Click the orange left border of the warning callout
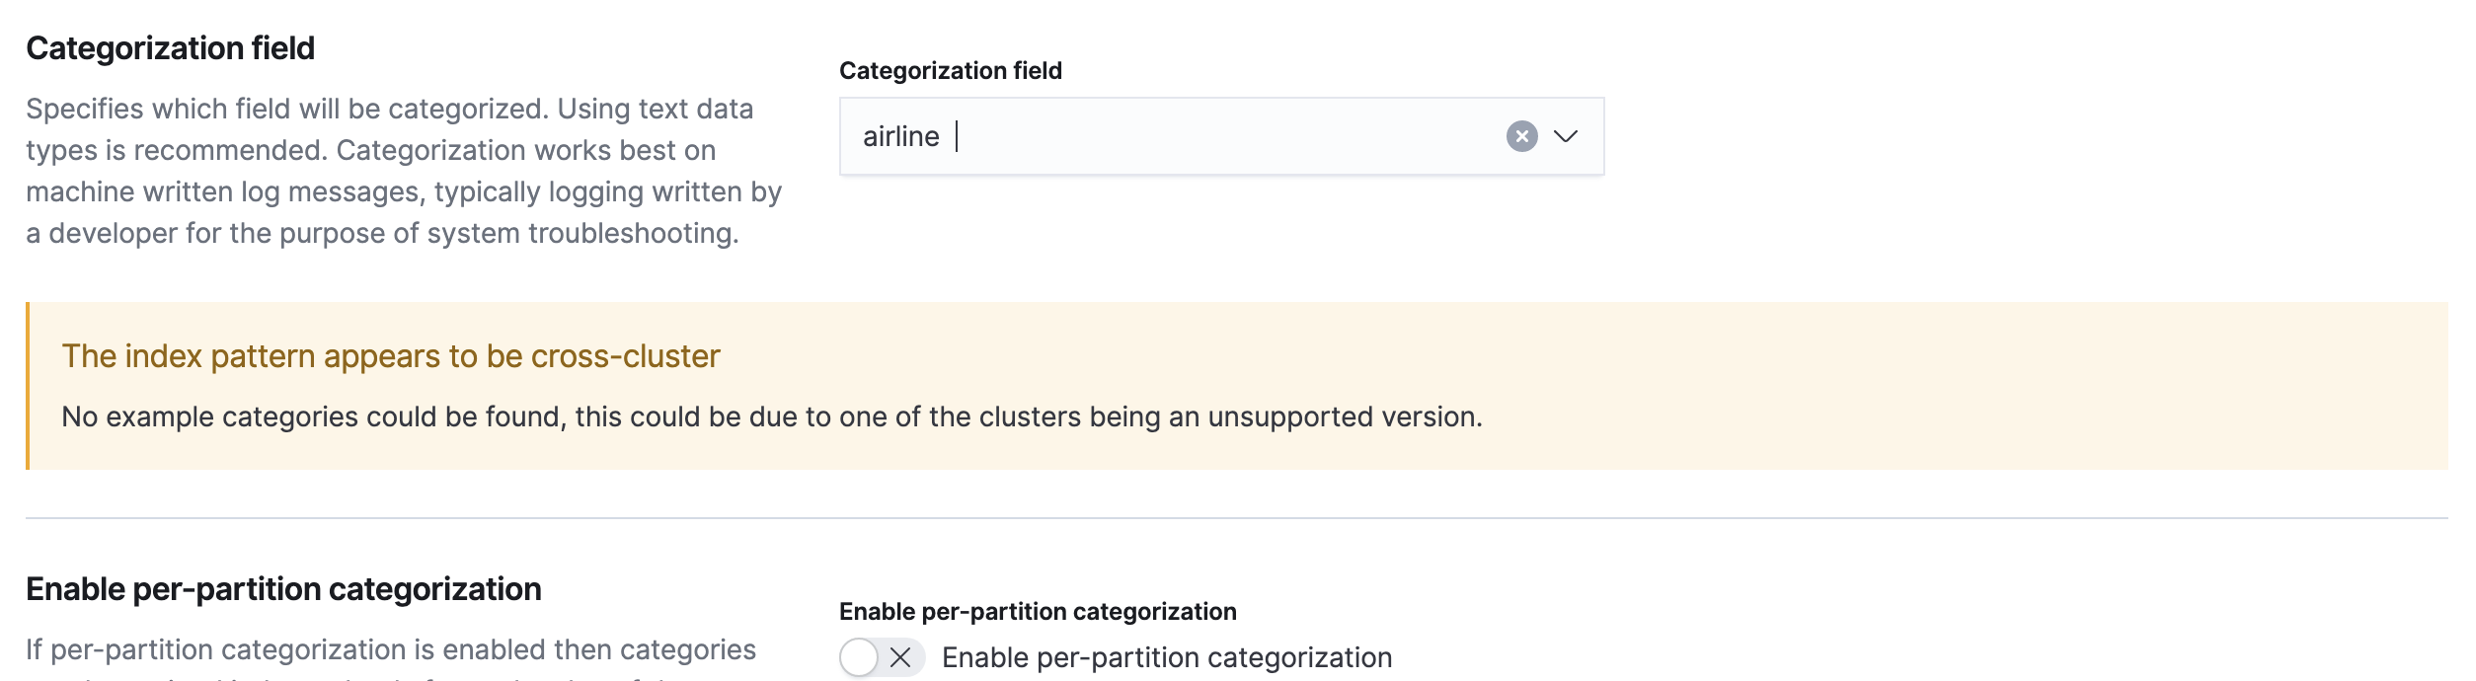2476x681 pixels. (28, 386)
